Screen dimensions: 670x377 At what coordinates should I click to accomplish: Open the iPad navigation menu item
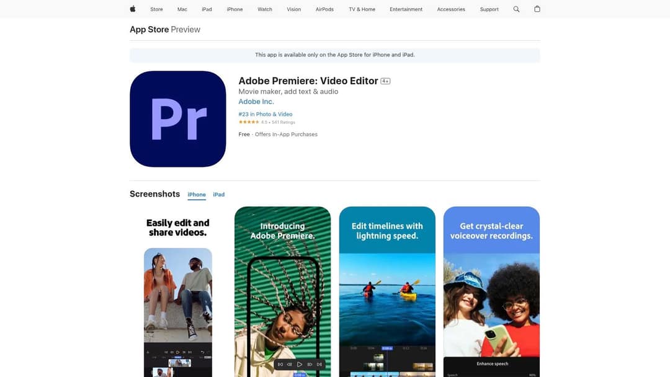coord(207,9)
